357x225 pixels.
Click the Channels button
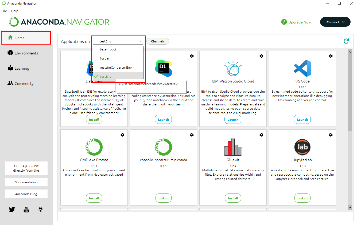coord(158,41)
